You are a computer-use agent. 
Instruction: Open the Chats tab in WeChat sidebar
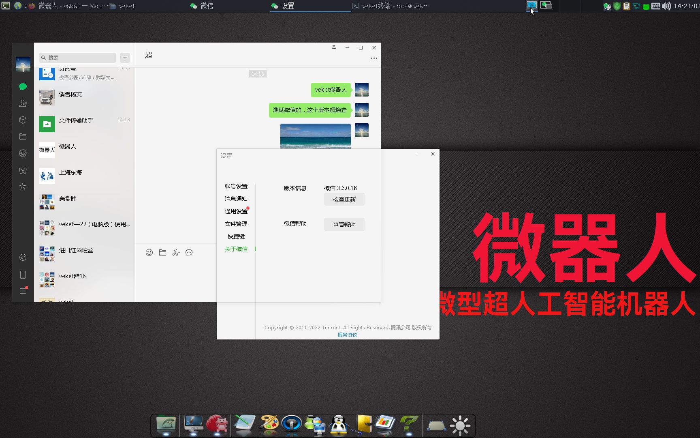click(x=23, y=86)
